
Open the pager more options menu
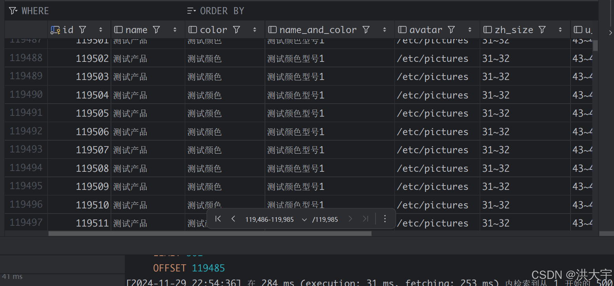[x=385, y=219]
